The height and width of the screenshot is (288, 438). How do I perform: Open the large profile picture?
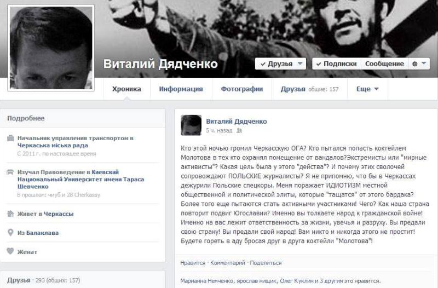(51, 48)
